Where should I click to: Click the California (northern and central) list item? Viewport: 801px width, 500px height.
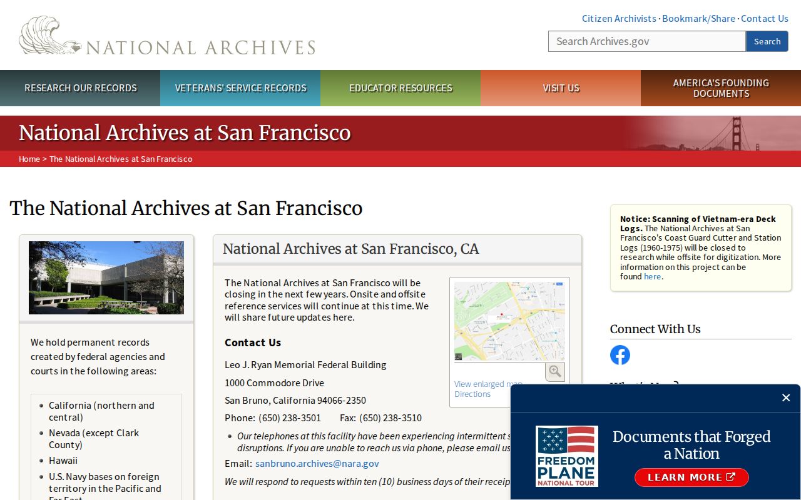(101, 411)
